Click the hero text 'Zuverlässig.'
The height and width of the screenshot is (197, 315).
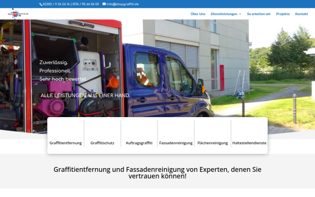(54, 63)
